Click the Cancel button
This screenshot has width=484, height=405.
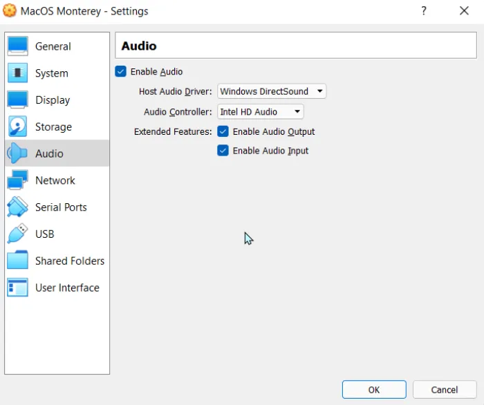(444, 390)
